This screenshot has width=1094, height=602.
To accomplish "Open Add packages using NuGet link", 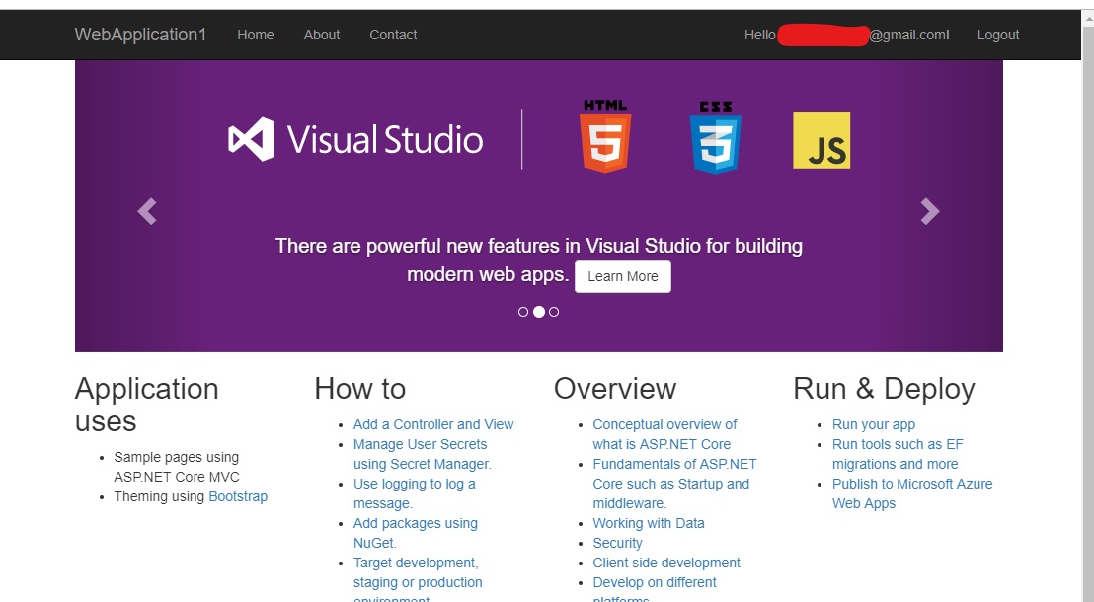I will point(415,533).
